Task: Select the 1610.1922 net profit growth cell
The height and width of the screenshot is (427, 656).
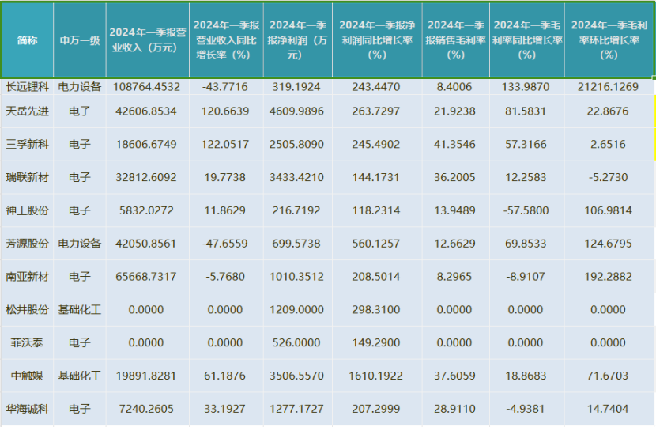Action: pyautogui.click(x=377, y=376)
